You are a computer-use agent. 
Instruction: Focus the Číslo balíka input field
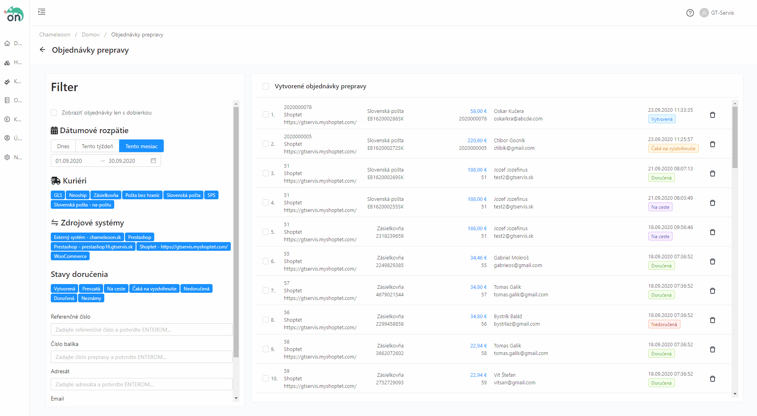coord(142,357)
